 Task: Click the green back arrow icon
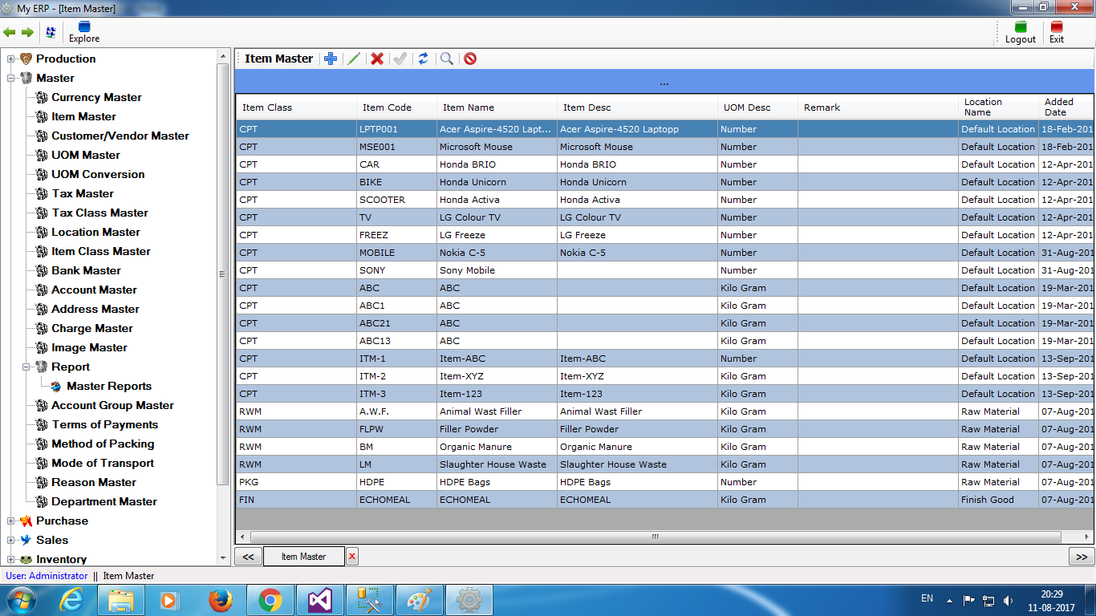10,32
